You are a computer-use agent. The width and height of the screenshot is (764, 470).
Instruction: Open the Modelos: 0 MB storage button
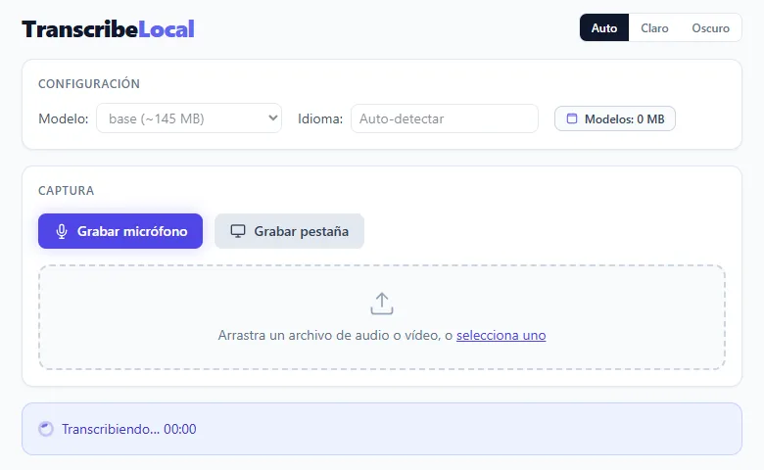pos(615,118)
